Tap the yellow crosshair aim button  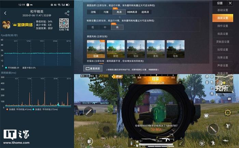228,113
